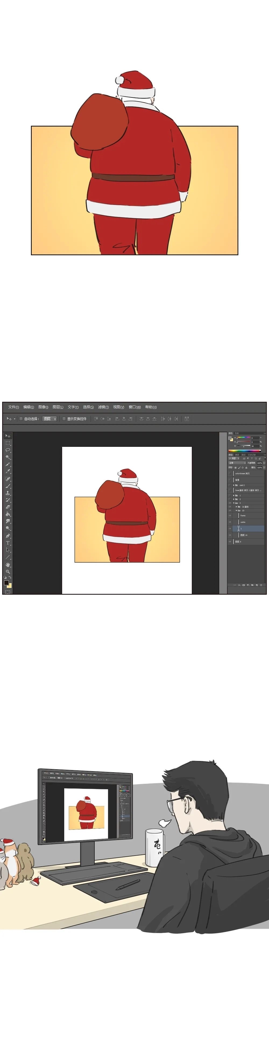Click the new group folder icon in Layers panel
This screenshot has width=269, height=1038.
[x=253, y=585]
